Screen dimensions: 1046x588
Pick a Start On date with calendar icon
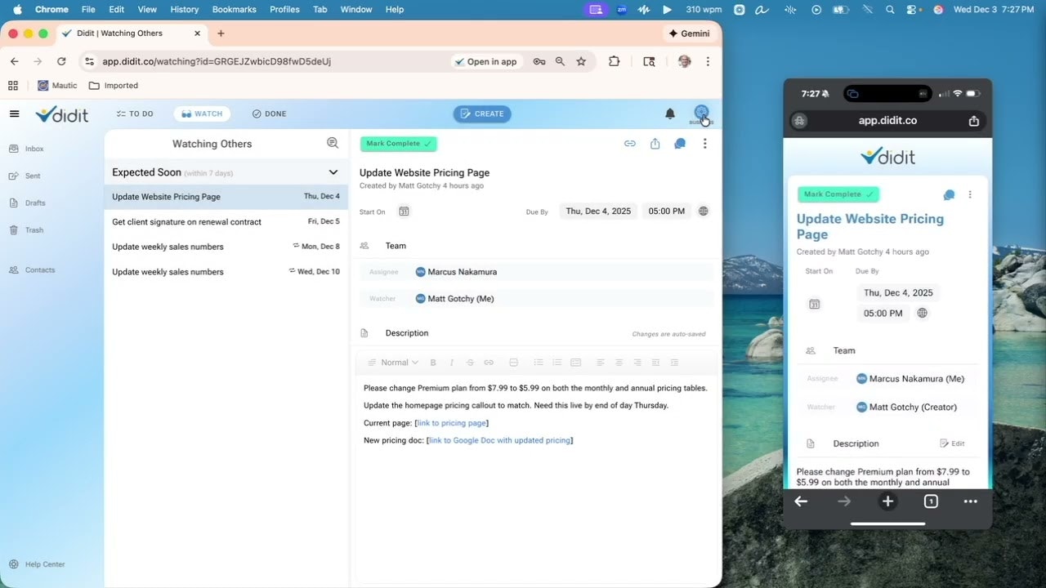pyautogui.click(x=404, y=212)
